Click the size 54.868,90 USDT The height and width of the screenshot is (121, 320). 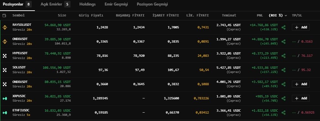click(x=58, y=25)
